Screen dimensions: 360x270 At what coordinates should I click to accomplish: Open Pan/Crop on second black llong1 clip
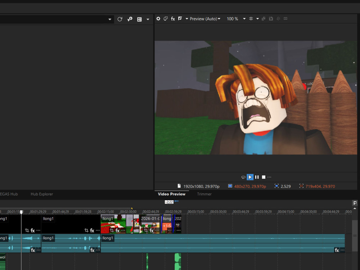[86, 230]
